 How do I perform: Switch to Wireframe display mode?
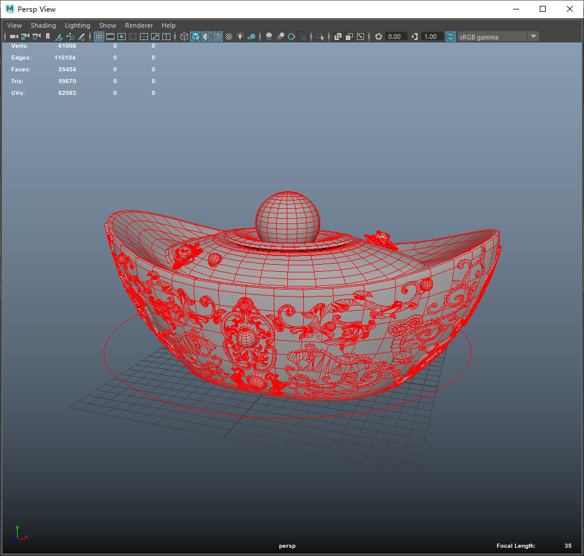pyautogui.click(x=184, y=37)
